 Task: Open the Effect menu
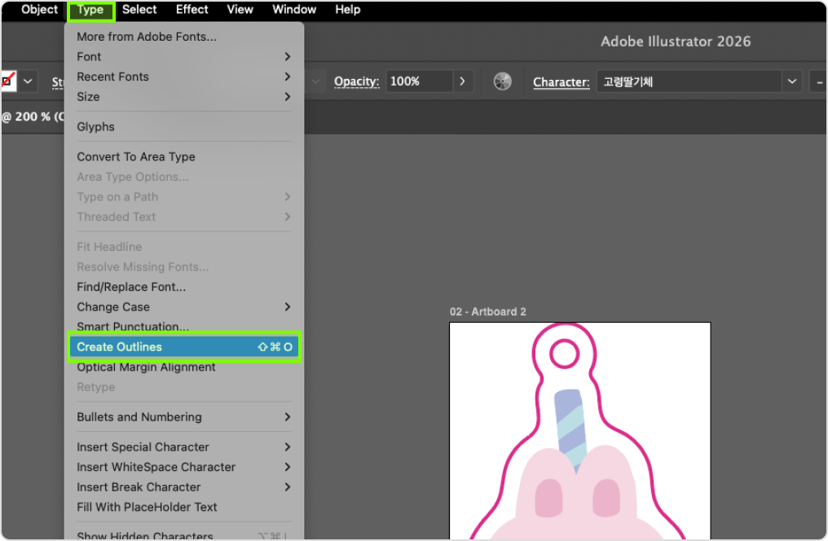tap(192, 10)
